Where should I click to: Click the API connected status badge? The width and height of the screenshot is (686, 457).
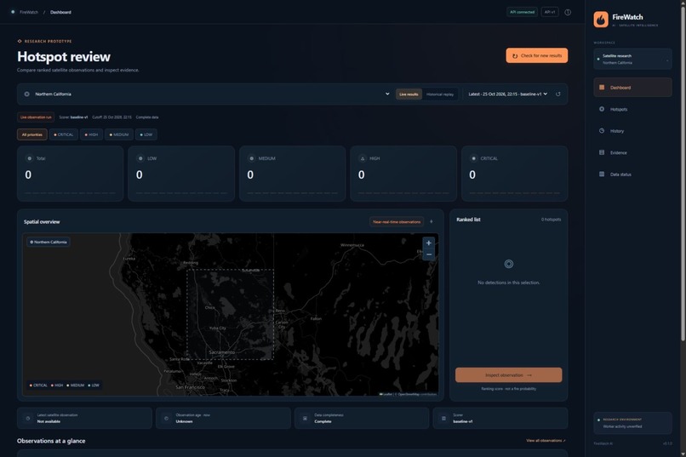point(522,12)
